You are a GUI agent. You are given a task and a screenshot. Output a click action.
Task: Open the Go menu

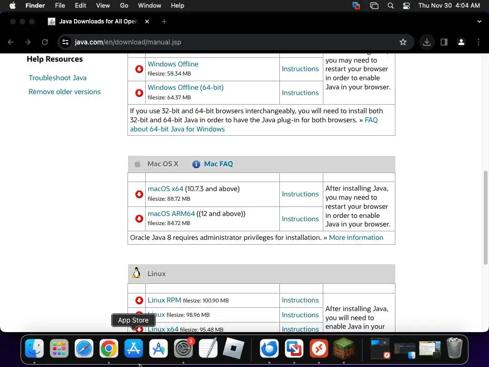pos(124,6)
